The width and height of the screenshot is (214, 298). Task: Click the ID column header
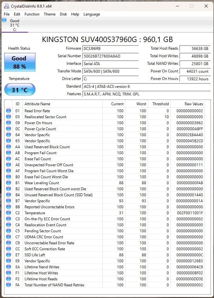17,104
